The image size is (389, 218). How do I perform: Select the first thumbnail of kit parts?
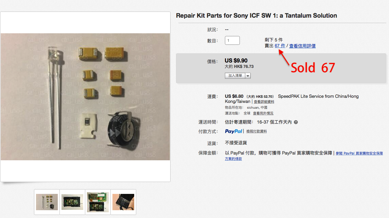(47, 202)
